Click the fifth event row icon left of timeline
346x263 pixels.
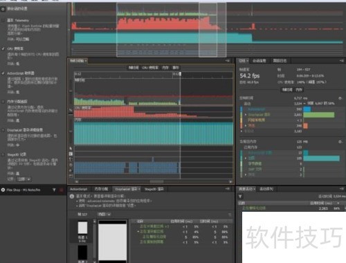click(x=71, y=170)
